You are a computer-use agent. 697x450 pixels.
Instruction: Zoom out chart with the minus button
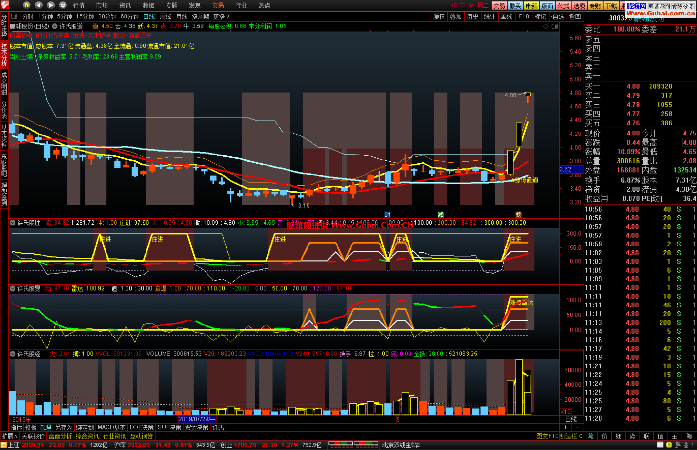click(577, 427)
